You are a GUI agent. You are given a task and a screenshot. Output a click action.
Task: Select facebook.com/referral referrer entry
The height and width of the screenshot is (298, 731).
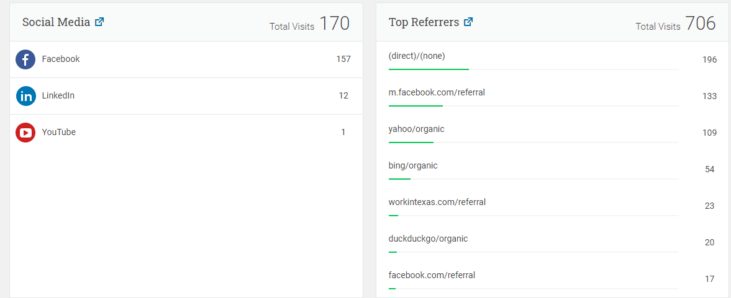pos(432,274)
